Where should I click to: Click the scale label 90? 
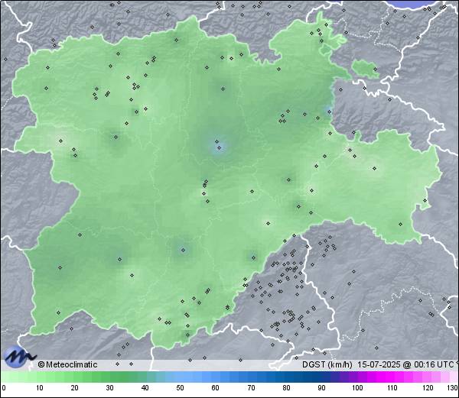[x=321, y=388]
